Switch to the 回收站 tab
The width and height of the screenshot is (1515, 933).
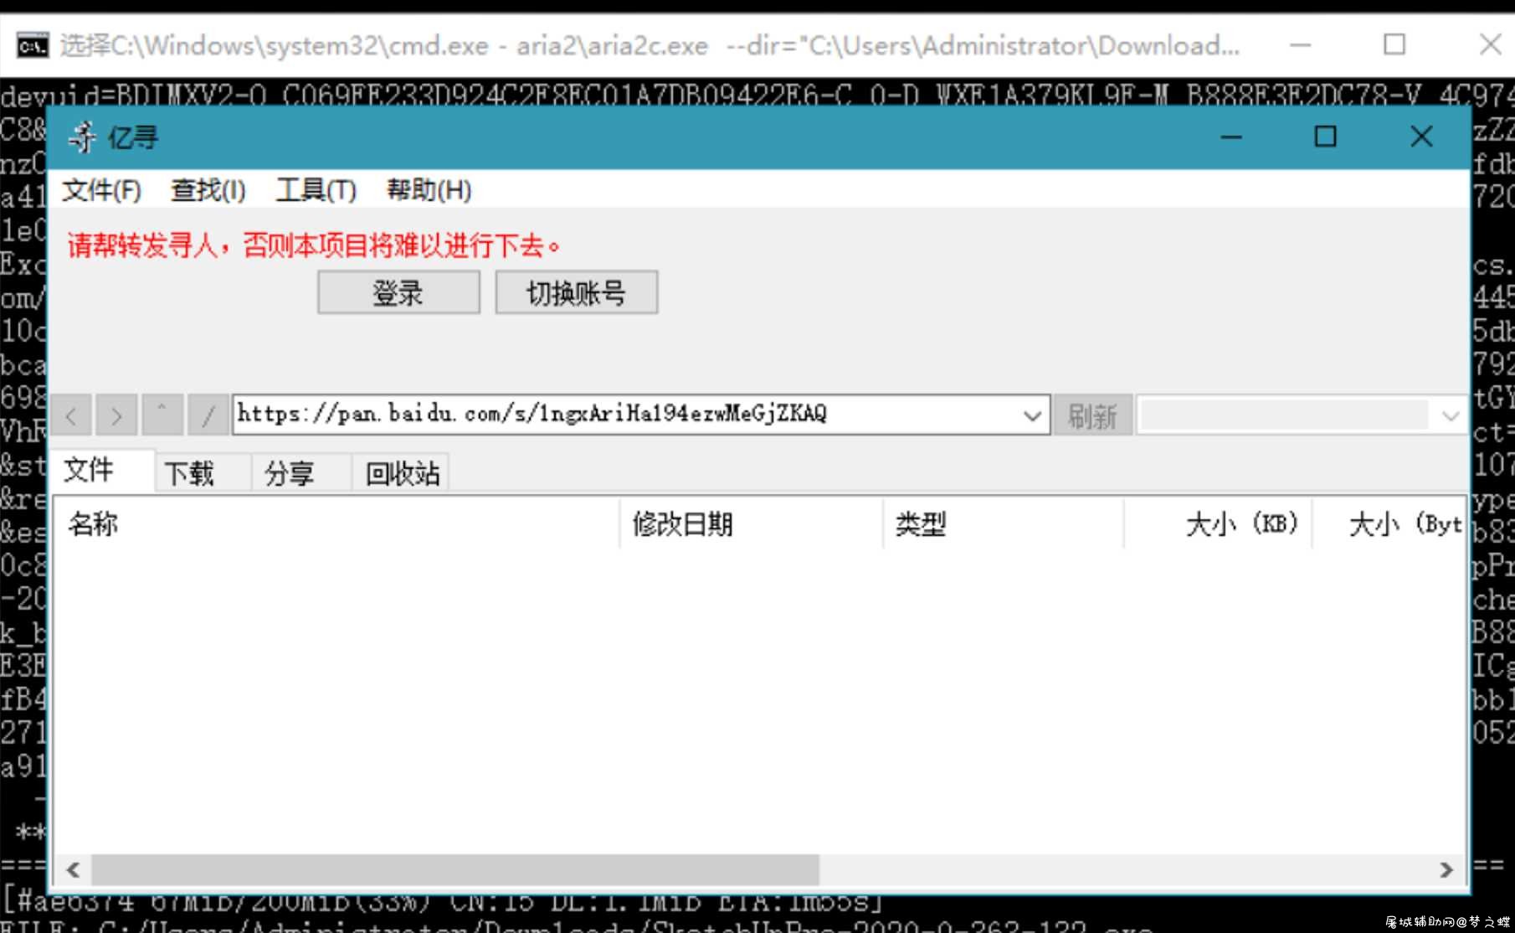coord(402,473)
